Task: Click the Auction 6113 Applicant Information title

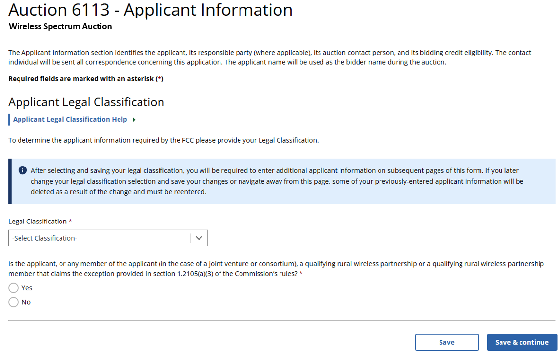Action: click(151, 10)
